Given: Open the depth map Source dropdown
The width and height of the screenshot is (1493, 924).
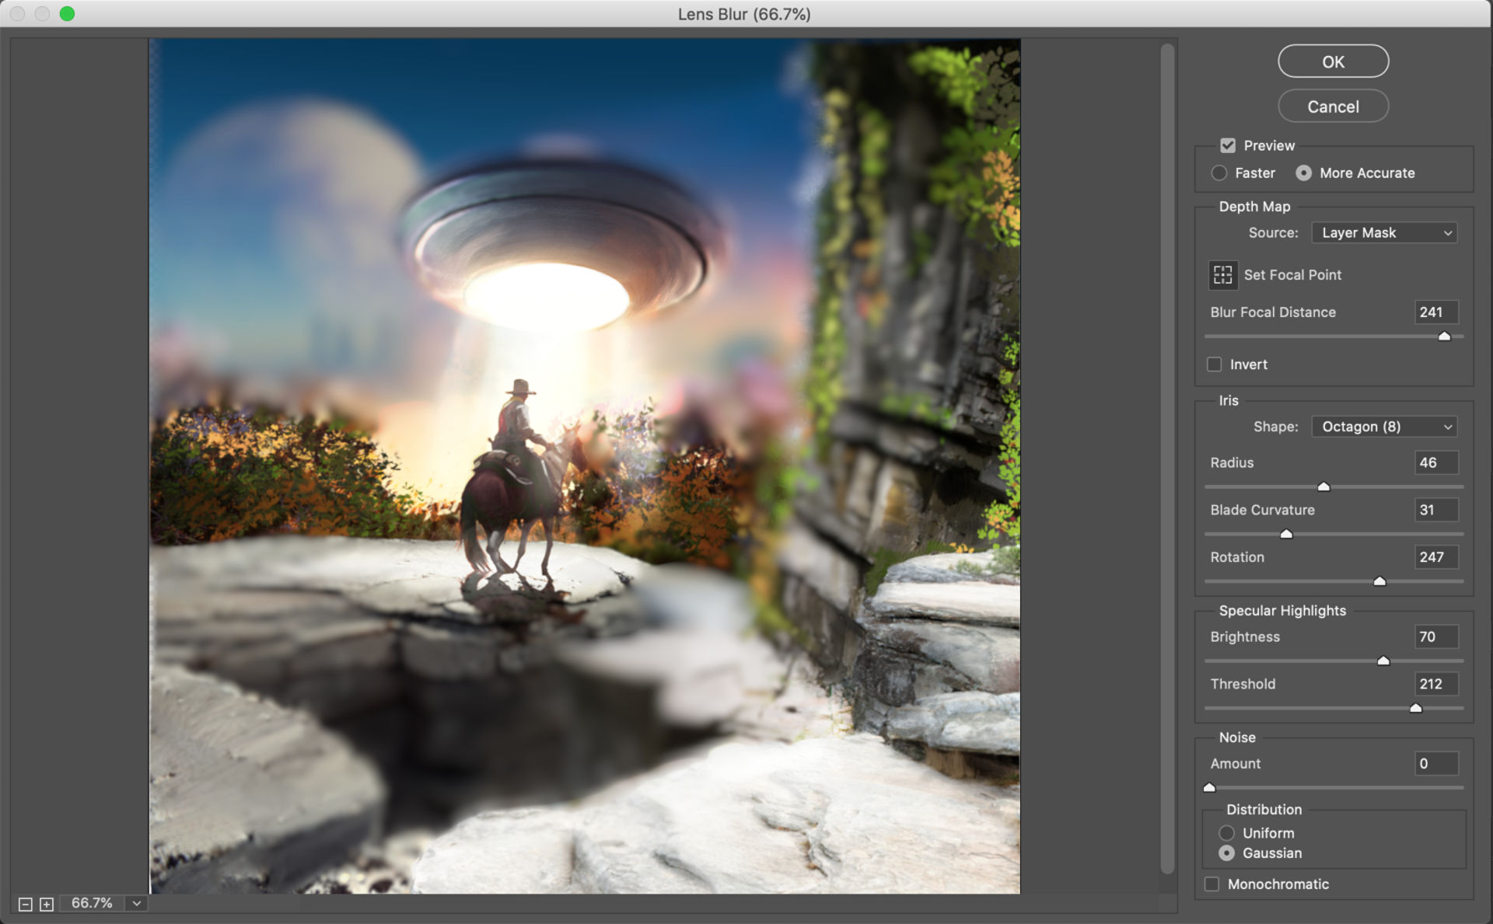Looking at the screenshot, I should pos(1384,232).
